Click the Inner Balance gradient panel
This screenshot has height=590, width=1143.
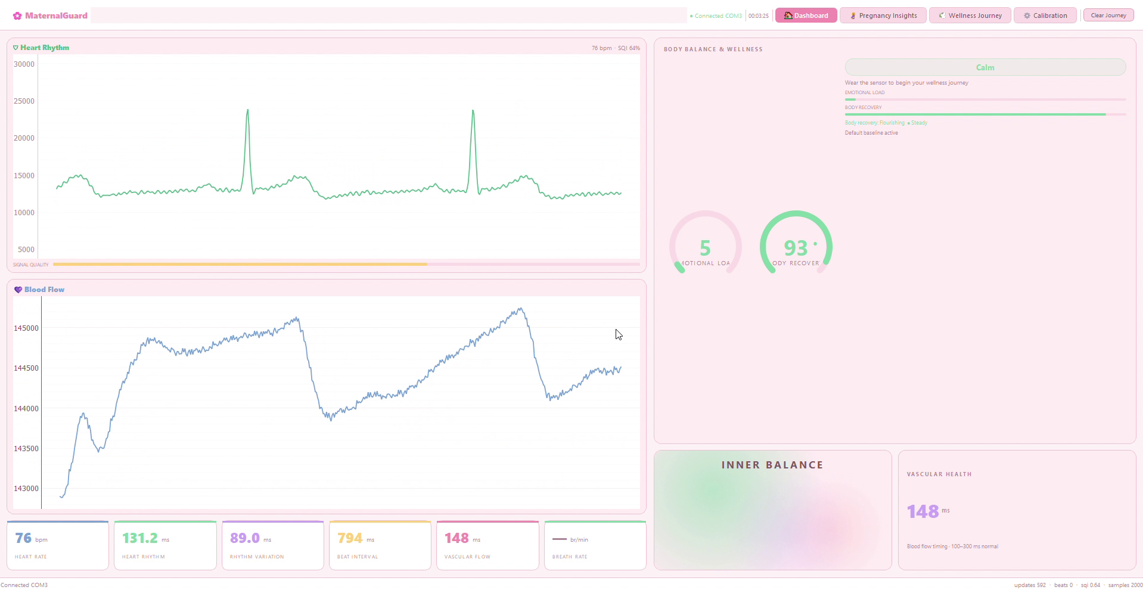pyautogui.click(x=773, y=510)
